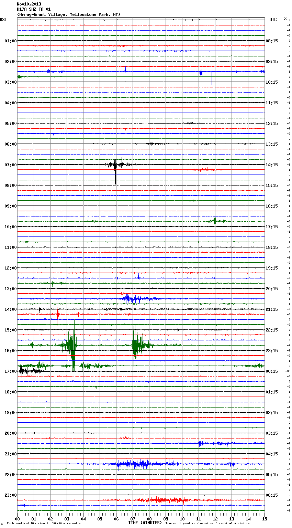Click the UTC timezone label
Viewport: 292px width, 528px height.
coord(273,20)
